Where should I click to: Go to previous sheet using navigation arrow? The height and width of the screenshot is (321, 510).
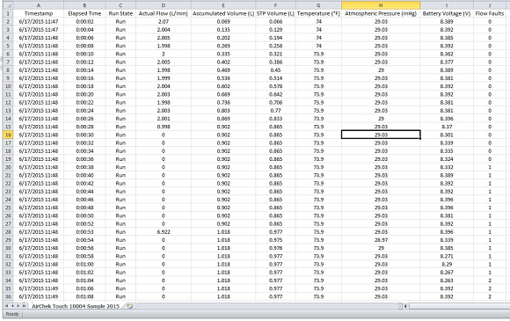coord(12,306)
